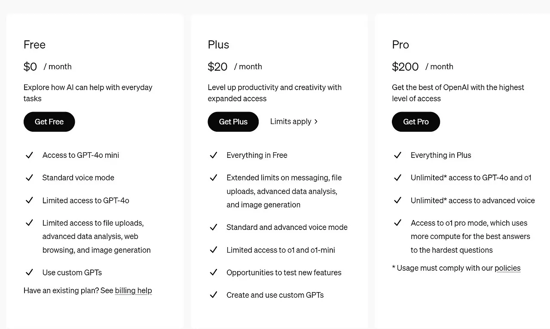Click checkmark next to Opportunities to test new features

tap(214, 272)
